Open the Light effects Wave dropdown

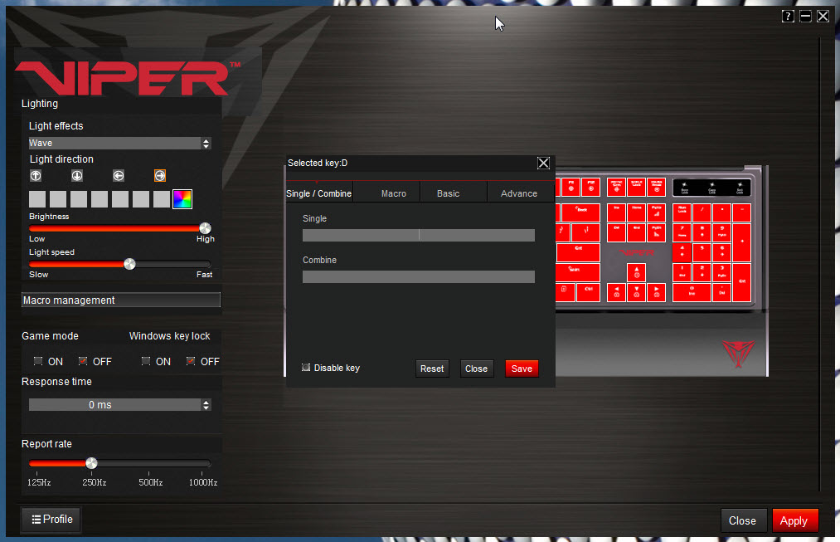120,143
